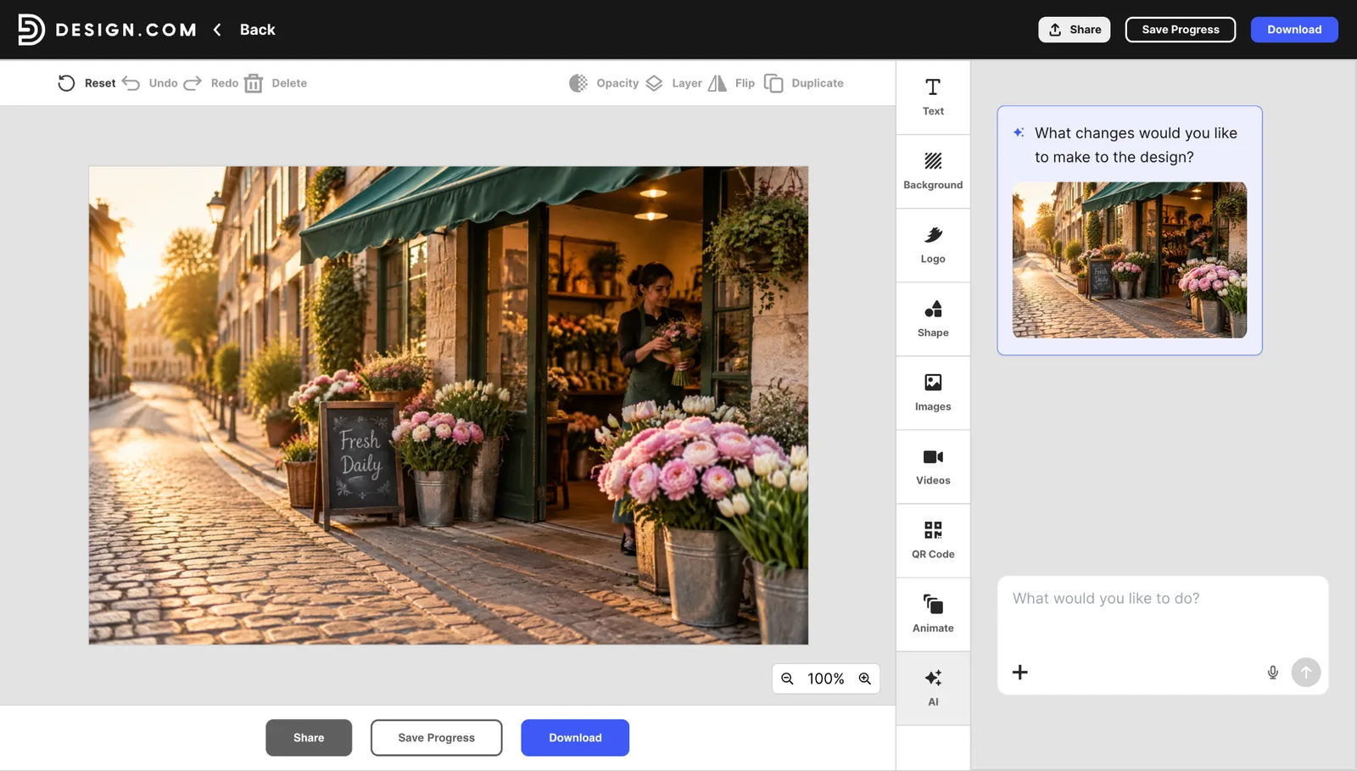This screenshot has width=1357, height=771.
Task: Open the Shape tool panel
Action: coord(933,319)
